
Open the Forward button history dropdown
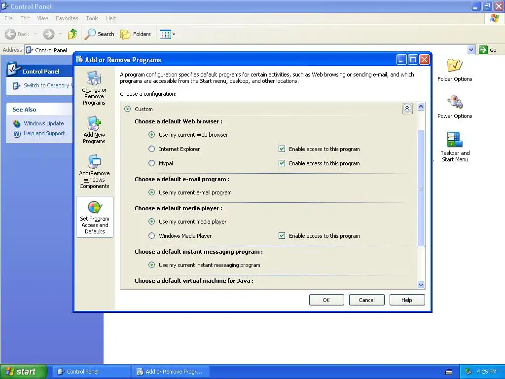(60, 34)
